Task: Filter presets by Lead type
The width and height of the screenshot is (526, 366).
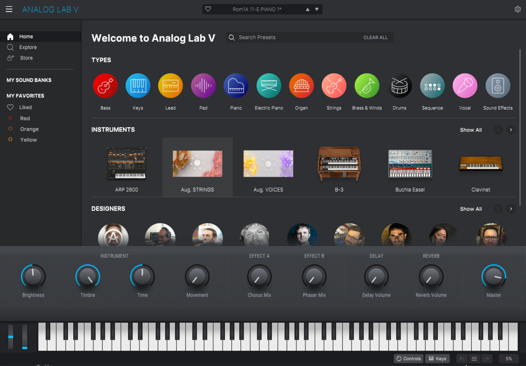Action: click(171, 85)
